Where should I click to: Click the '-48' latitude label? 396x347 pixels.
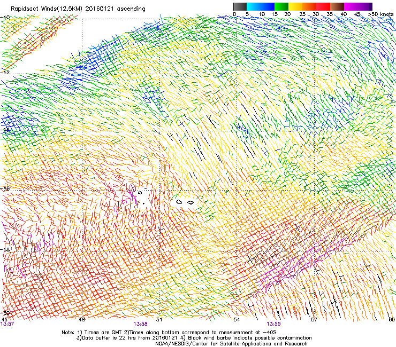(x=5, y=249)
